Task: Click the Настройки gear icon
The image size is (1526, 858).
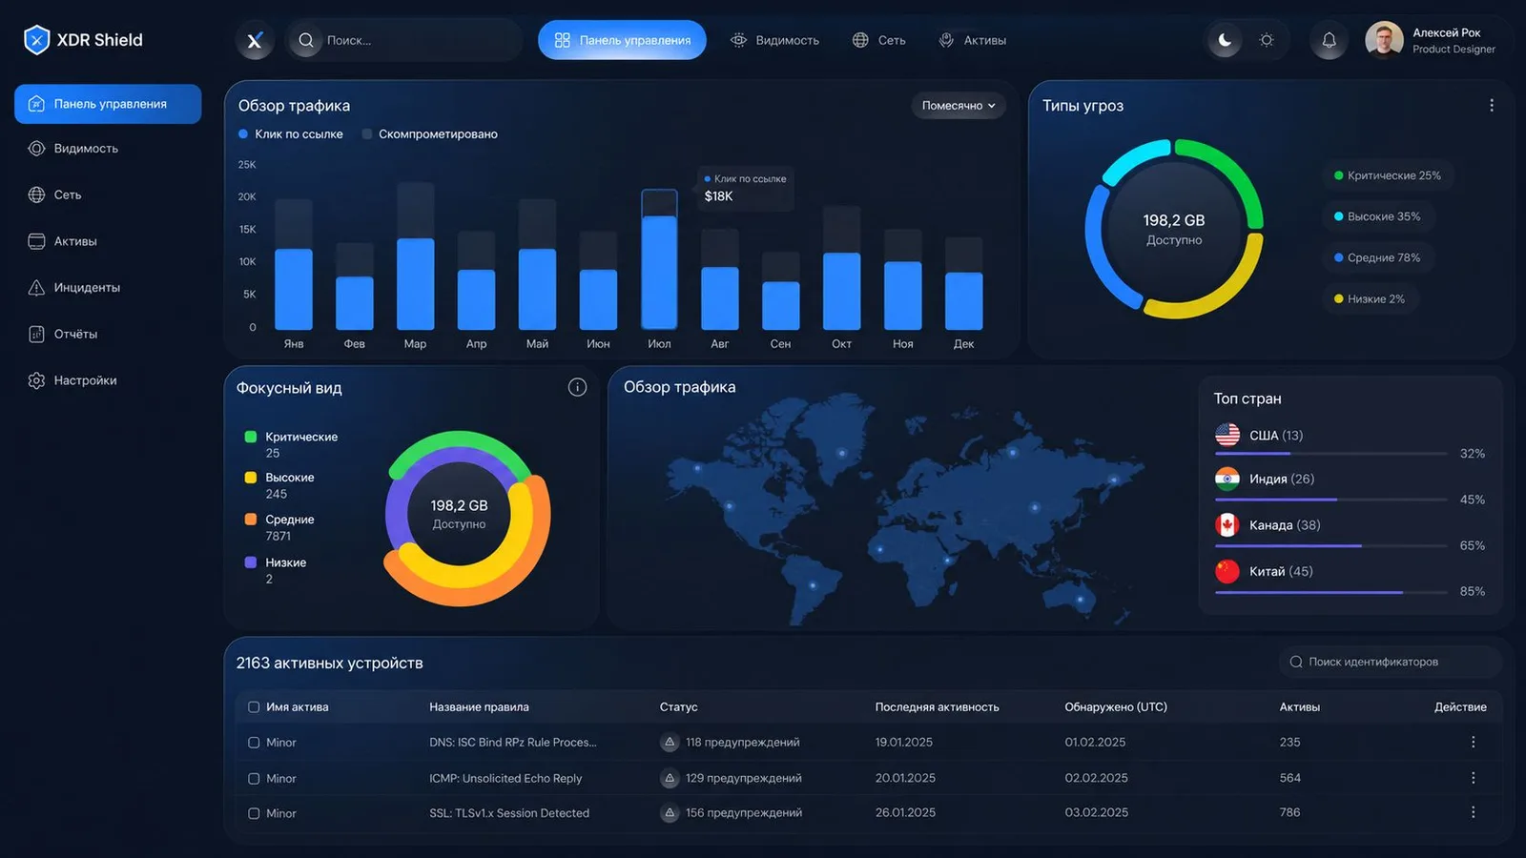Action: pos(36,380)
